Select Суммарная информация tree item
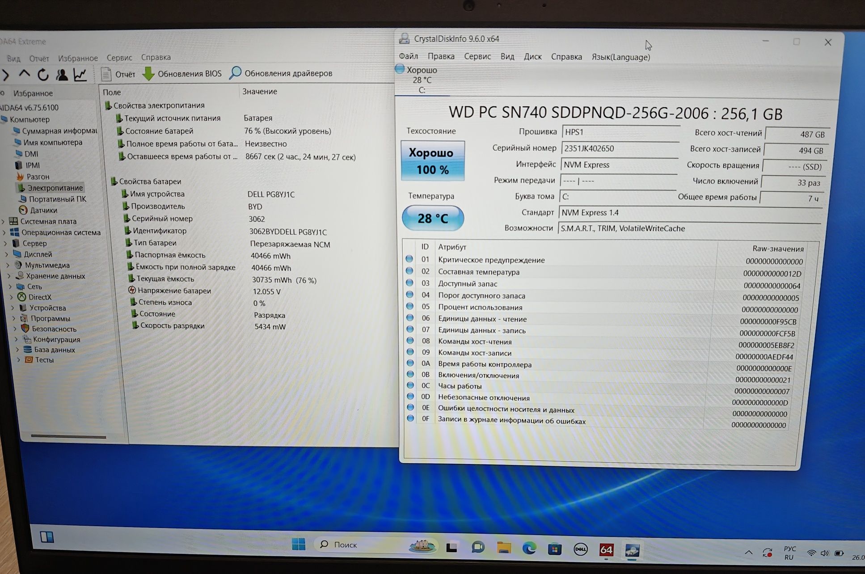This screenshot has width=865, height=574. pyautogui.click(x=55, y=131)
